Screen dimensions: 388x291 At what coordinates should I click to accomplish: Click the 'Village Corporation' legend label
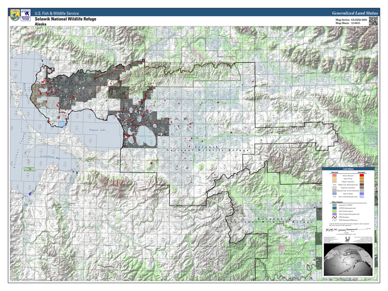pos(348,182)
